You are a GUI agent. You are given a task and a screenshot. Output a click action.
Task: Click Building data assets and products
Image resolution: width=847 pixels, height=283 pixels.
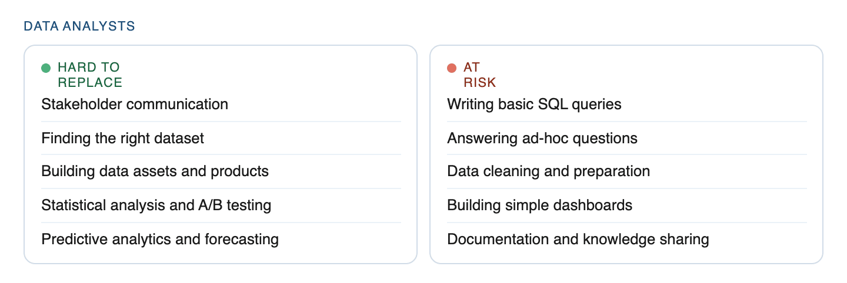[x=155, y=171]
